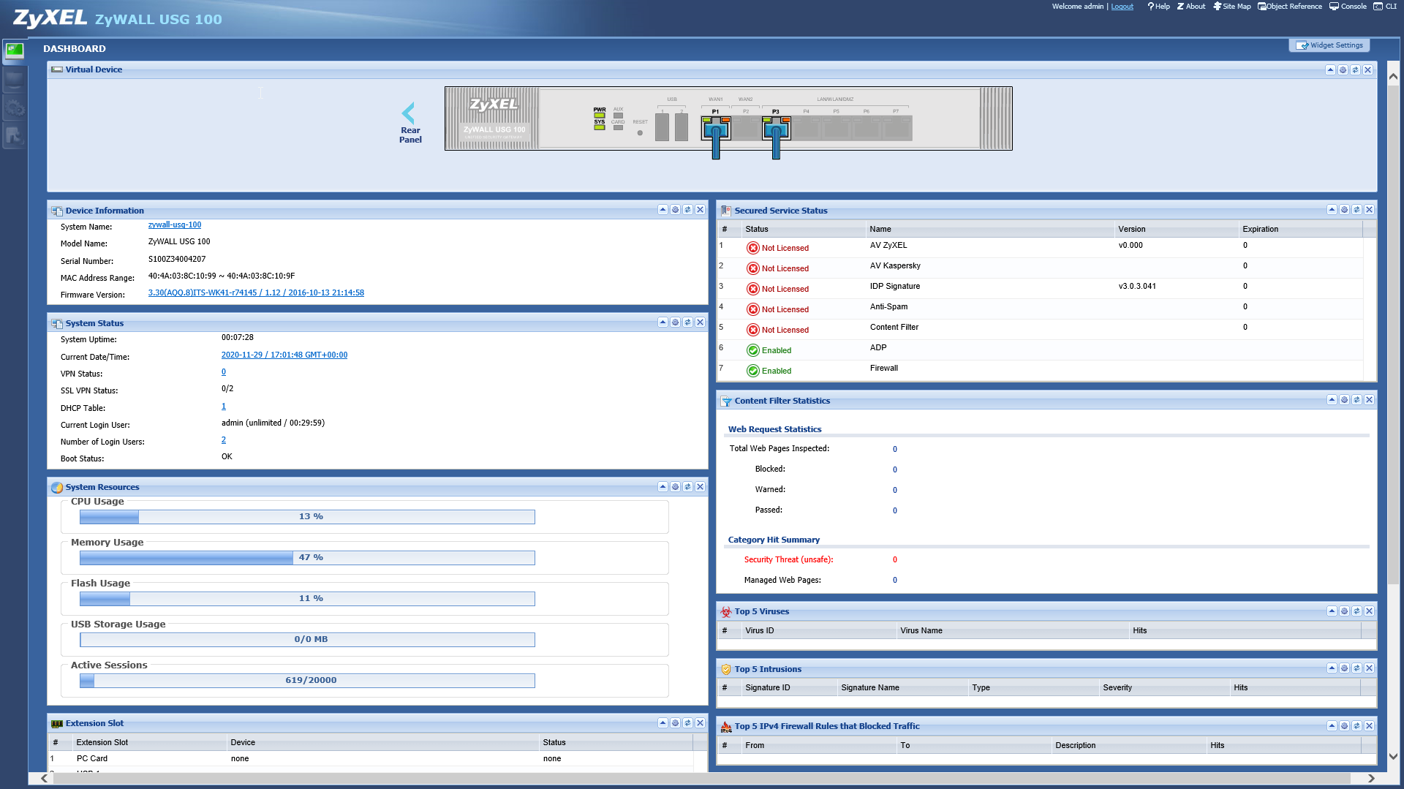The image size is (1404, 789).
Task: Refresh the Extension Slot widget
Action: click(x=687, y=723)
